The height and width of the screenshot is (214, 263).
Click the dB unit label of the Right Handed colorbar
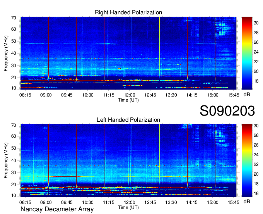(x=247, y=95)
